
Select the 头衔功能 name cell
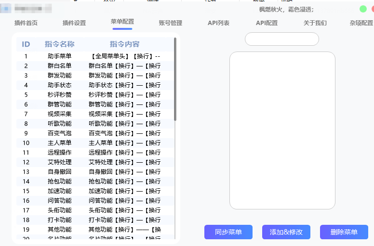click(x=59, y=210)
